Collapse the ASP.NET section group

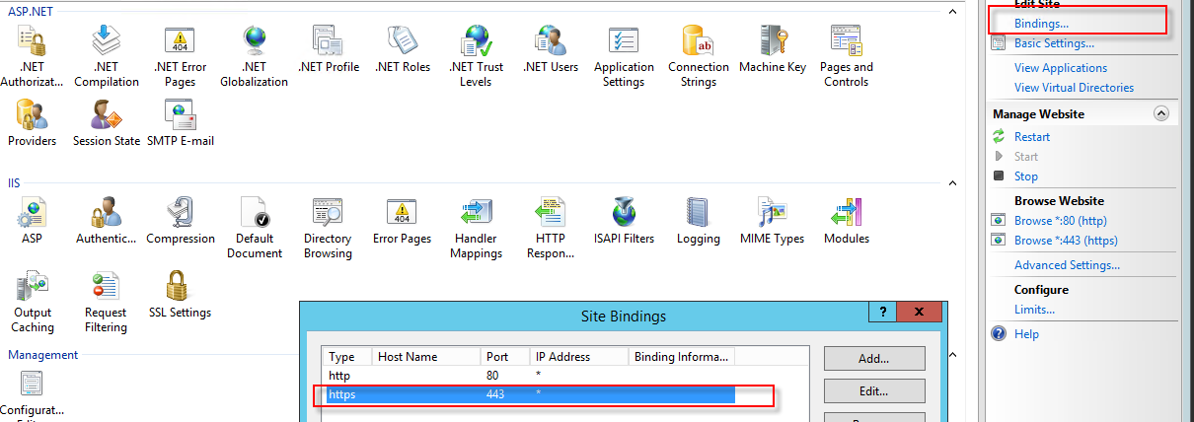point(951,11)
